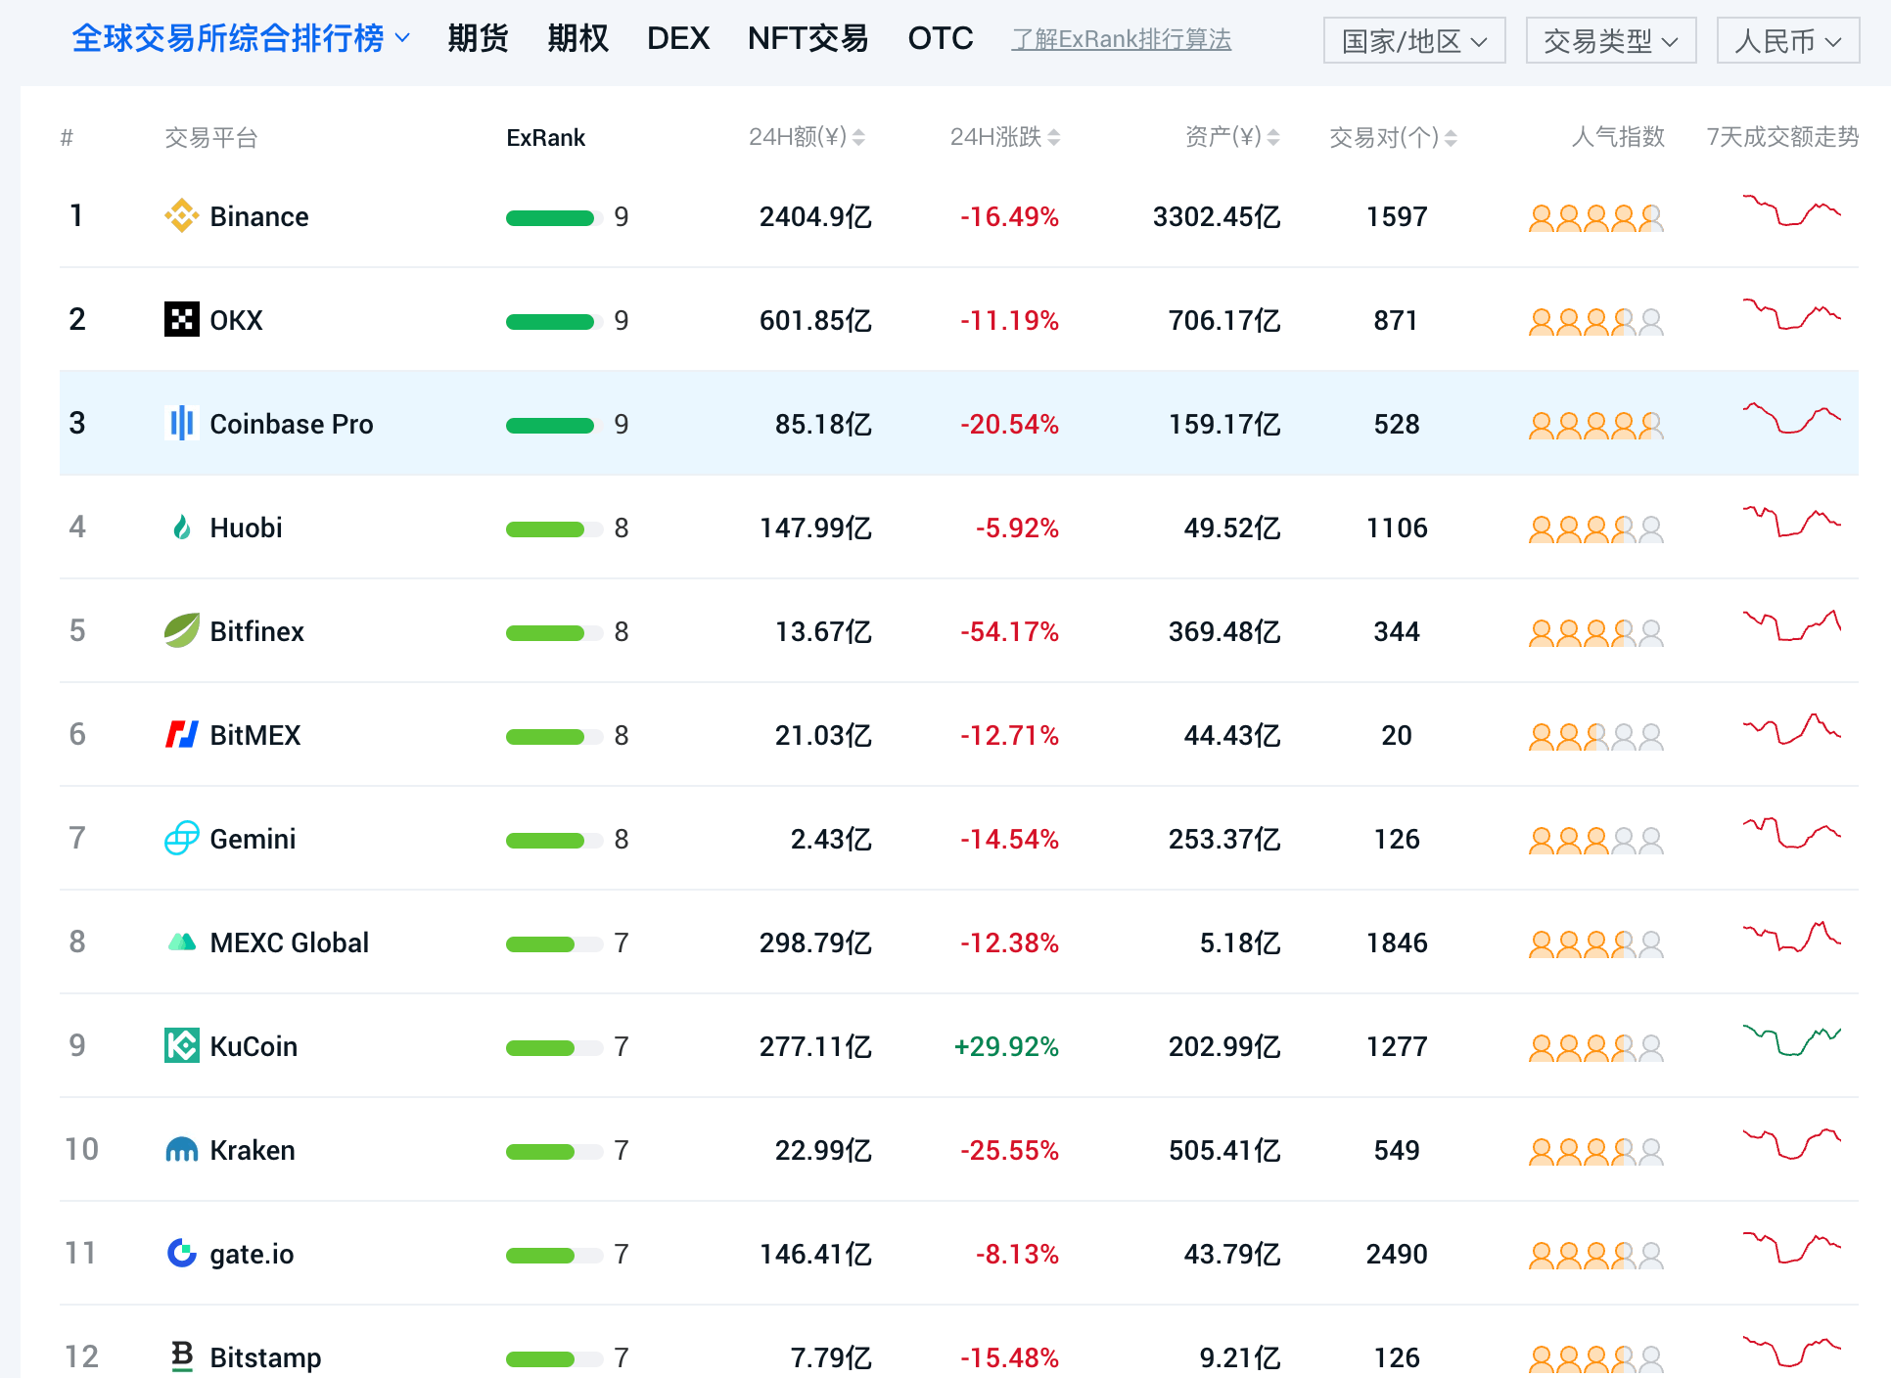Click KuCoin +29.92% change value
This screenshot has height=1378, width=1891.
pos(1006,1046)
